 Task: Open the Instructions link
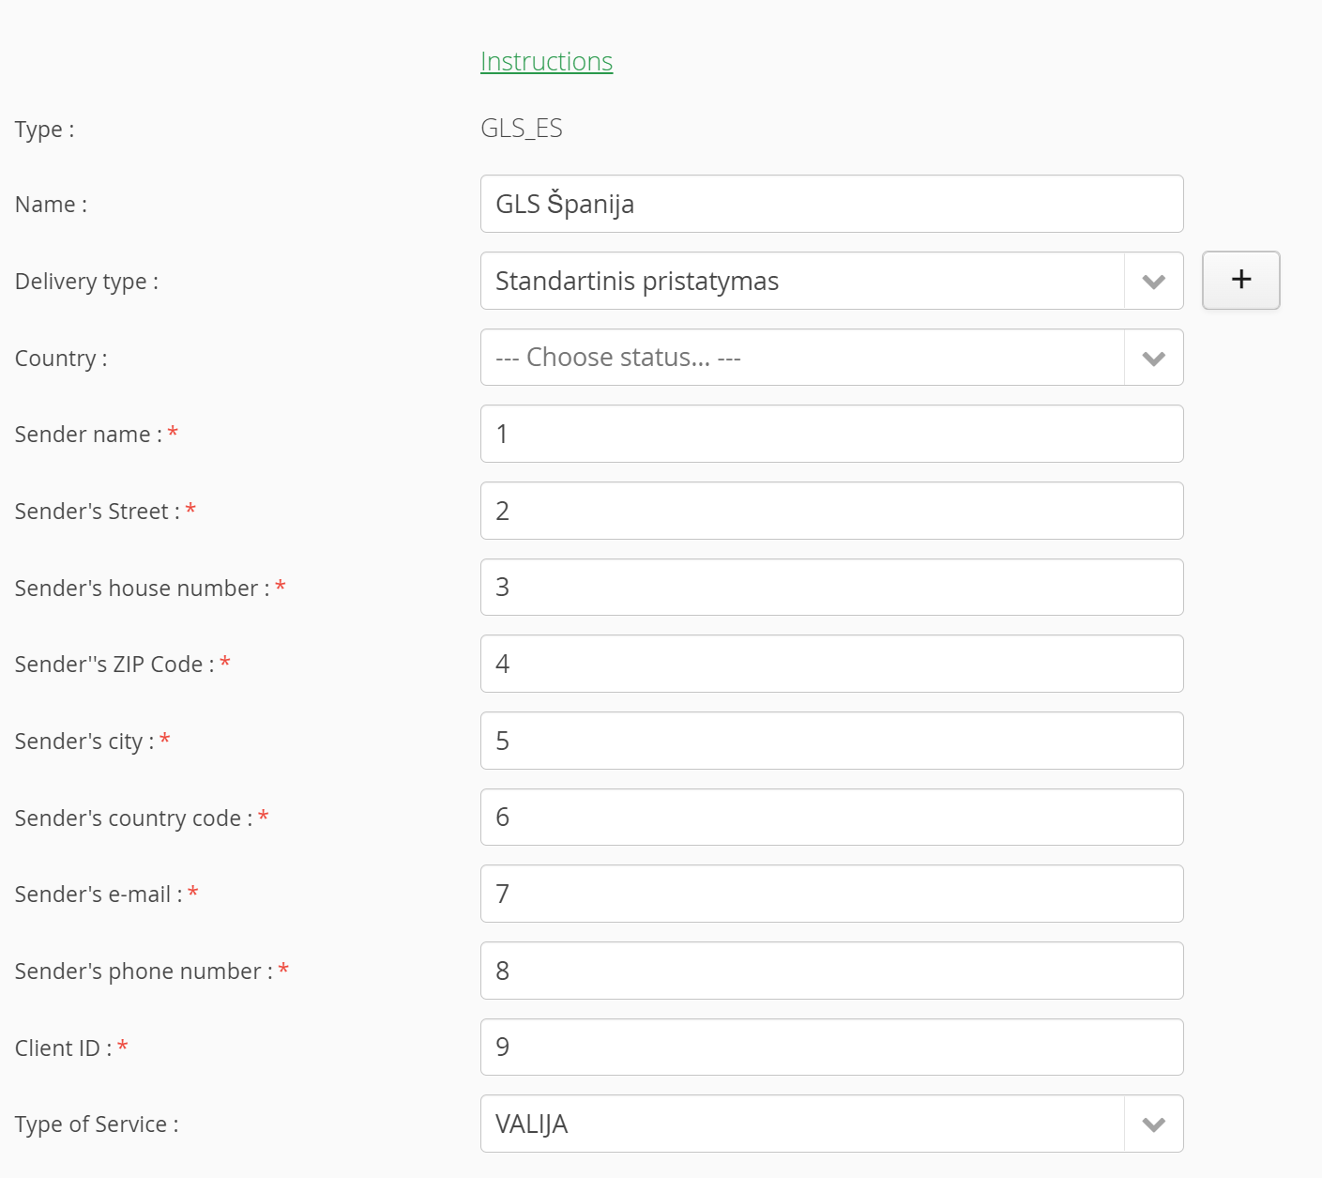click(546, 61)
